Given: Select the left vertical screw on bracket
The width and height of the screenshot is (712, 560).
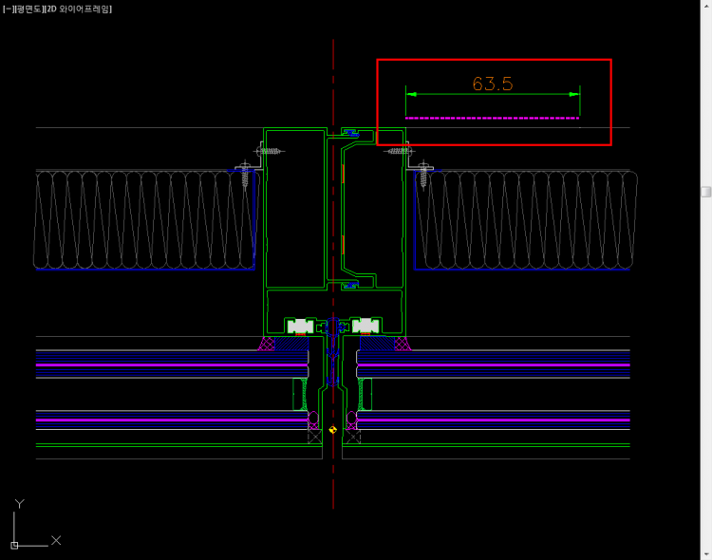Looking at the screenshot, I should coord(245,176).
